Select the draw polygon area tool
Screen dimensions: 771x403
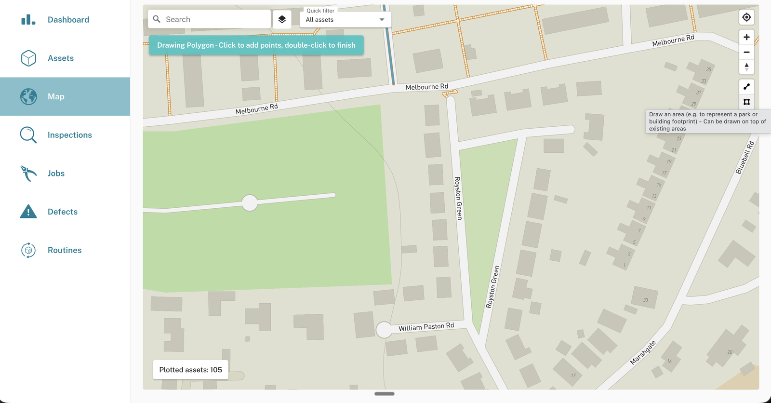(x=746, y=102)
